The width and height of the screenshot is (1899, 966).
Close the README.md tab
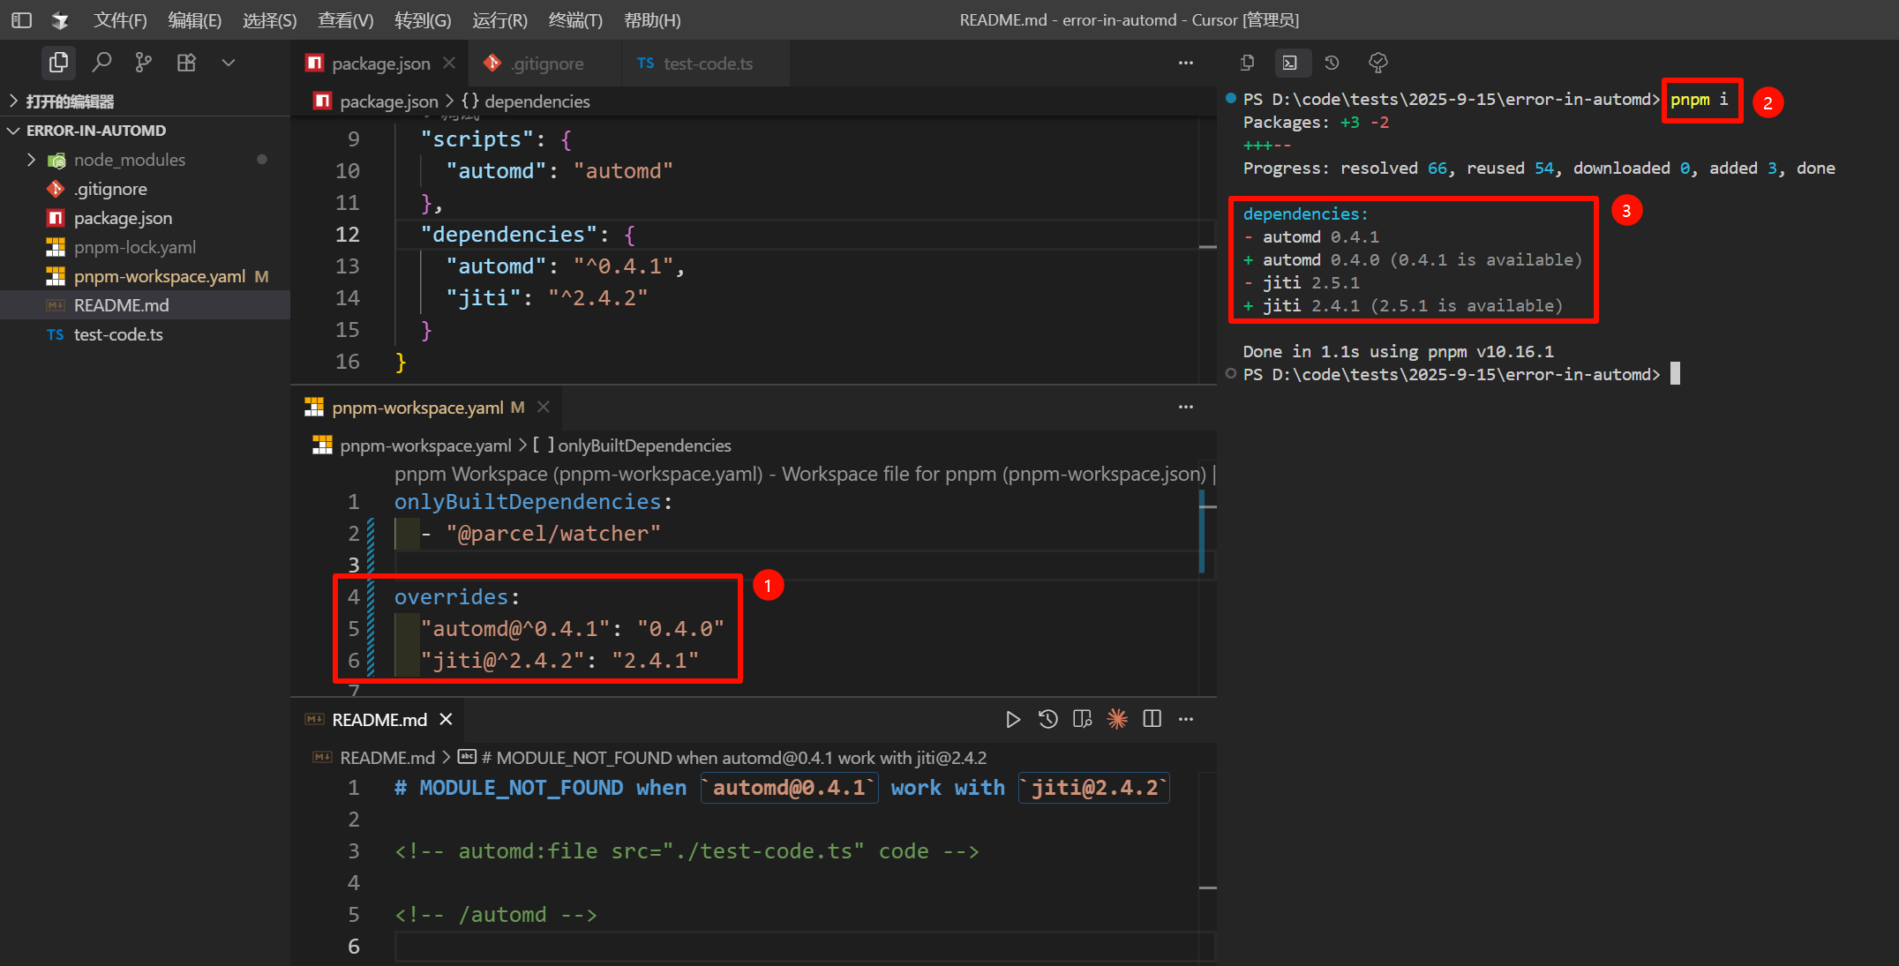coord(447,720)
